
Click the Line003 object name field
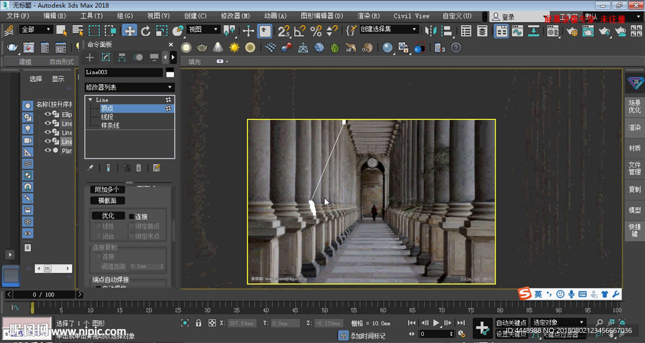tap(123, 72)
